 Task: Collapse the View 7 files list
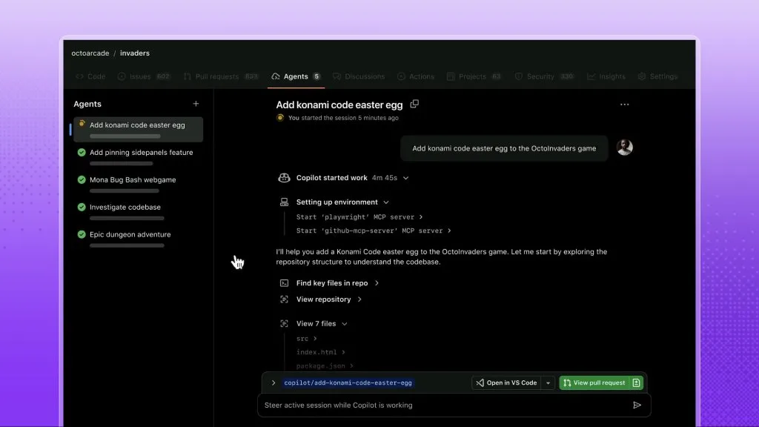(344, 324)
